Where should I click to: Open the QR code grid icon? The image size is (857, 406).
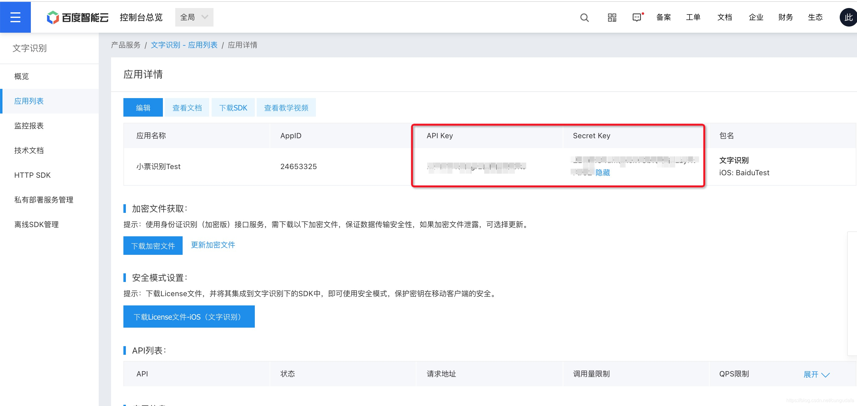click(x=612, y=17)
